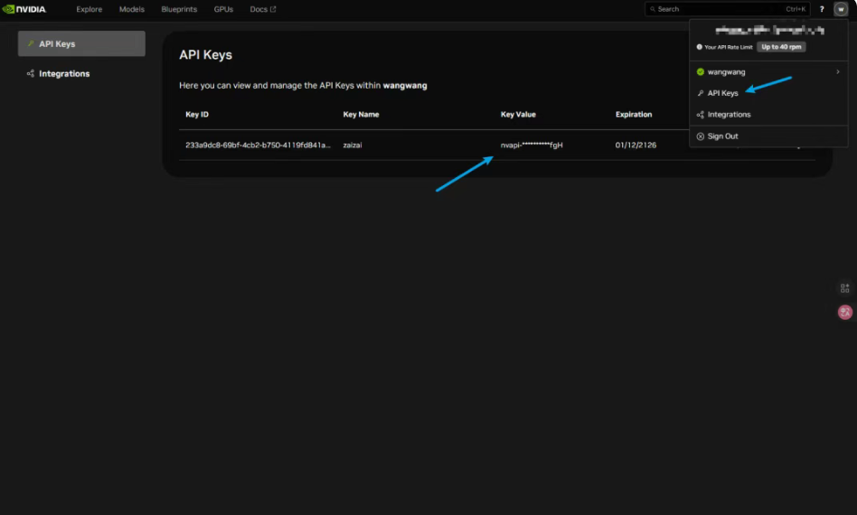Image resolution: width=857 pixels, height=515 pixels.
Task: Click the NVIDIA logo in the header
Action: (24, 9)
